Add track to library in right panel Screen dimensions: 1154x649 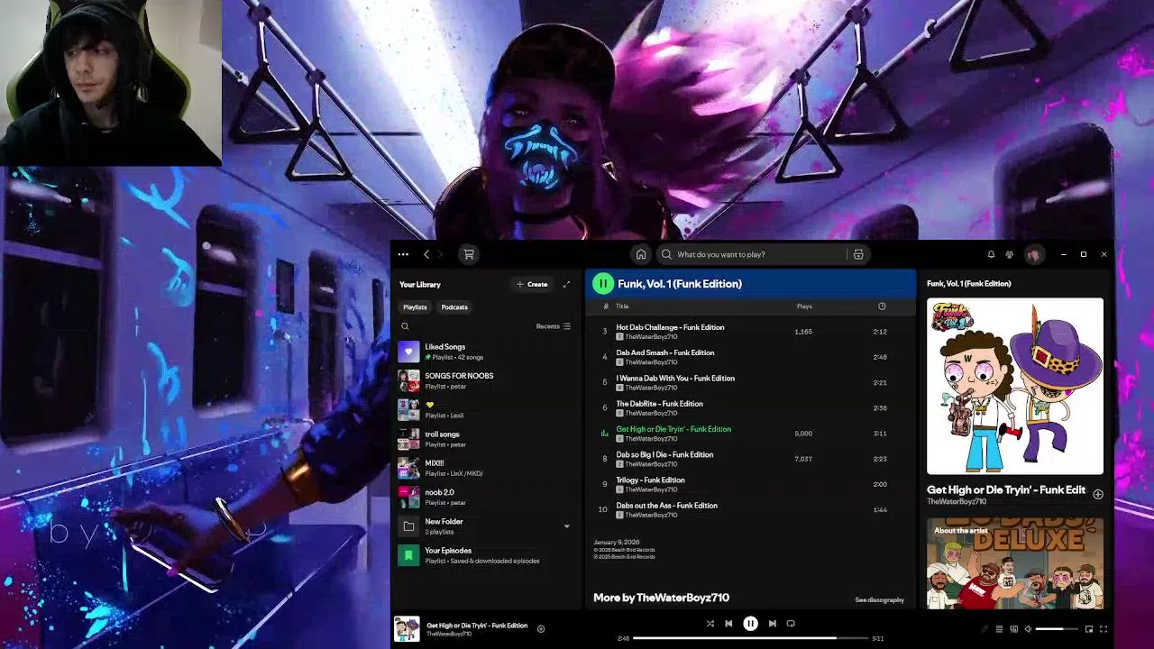click(1098, 494)
